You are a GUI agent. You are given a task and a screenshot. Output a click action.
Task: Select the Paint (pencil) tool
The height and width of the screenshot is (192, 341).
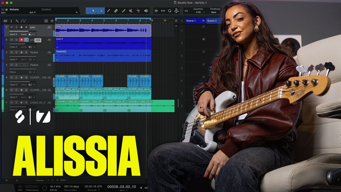point(123,11)
